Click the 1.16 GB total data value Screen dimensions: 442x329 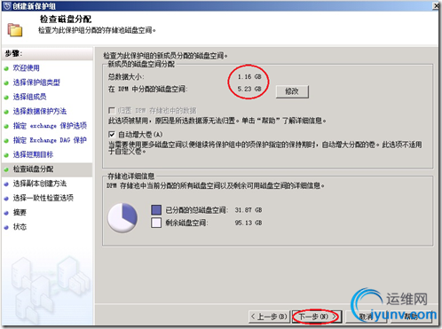click(x=249, y=77)
